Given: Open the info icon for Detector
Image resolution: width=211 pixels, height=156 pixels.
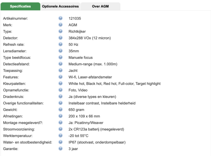Looking at the screenshot, I should (x=60, y=38).
